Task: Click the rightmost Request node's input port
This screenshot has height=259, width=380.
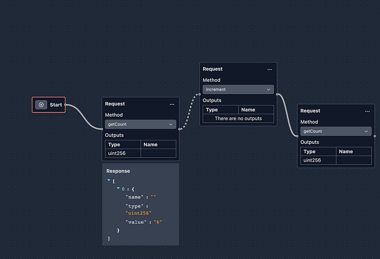Action: [298, 136]
